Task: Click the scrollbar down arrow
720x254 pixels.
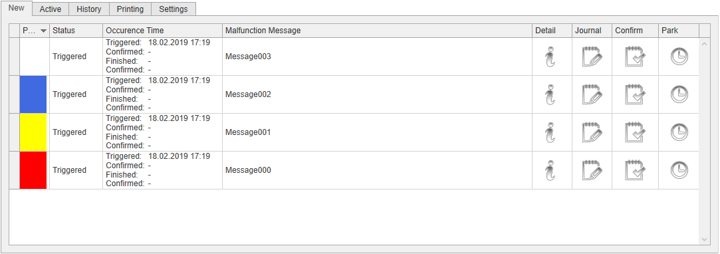Action: [705, 239]
